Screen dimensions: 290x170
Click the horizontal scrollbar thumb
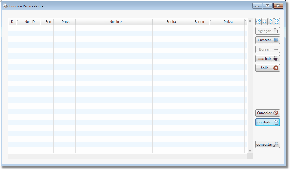52,156
